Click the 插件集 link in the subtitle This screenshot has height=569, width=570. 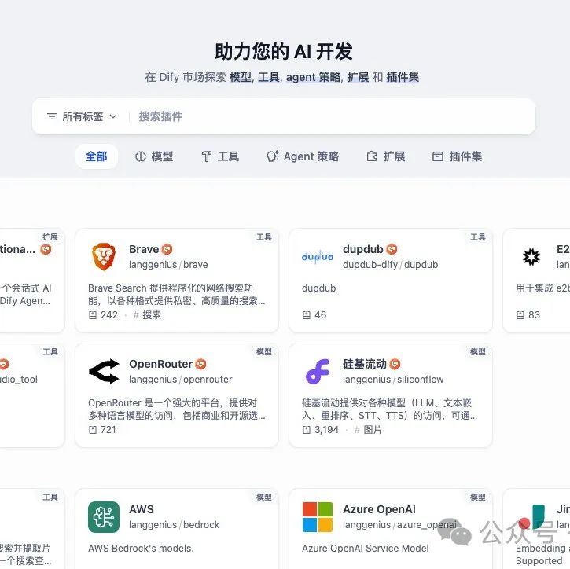(403, 77)
